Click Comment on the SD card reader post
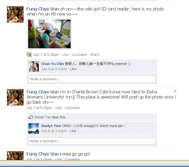 point(79,55)
